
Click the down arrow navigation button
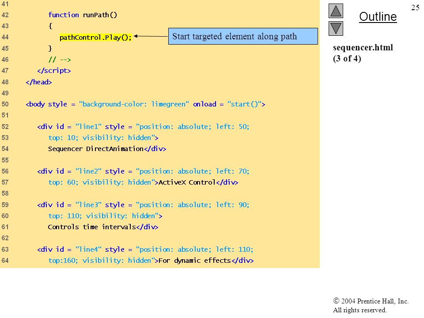(336, 28)
